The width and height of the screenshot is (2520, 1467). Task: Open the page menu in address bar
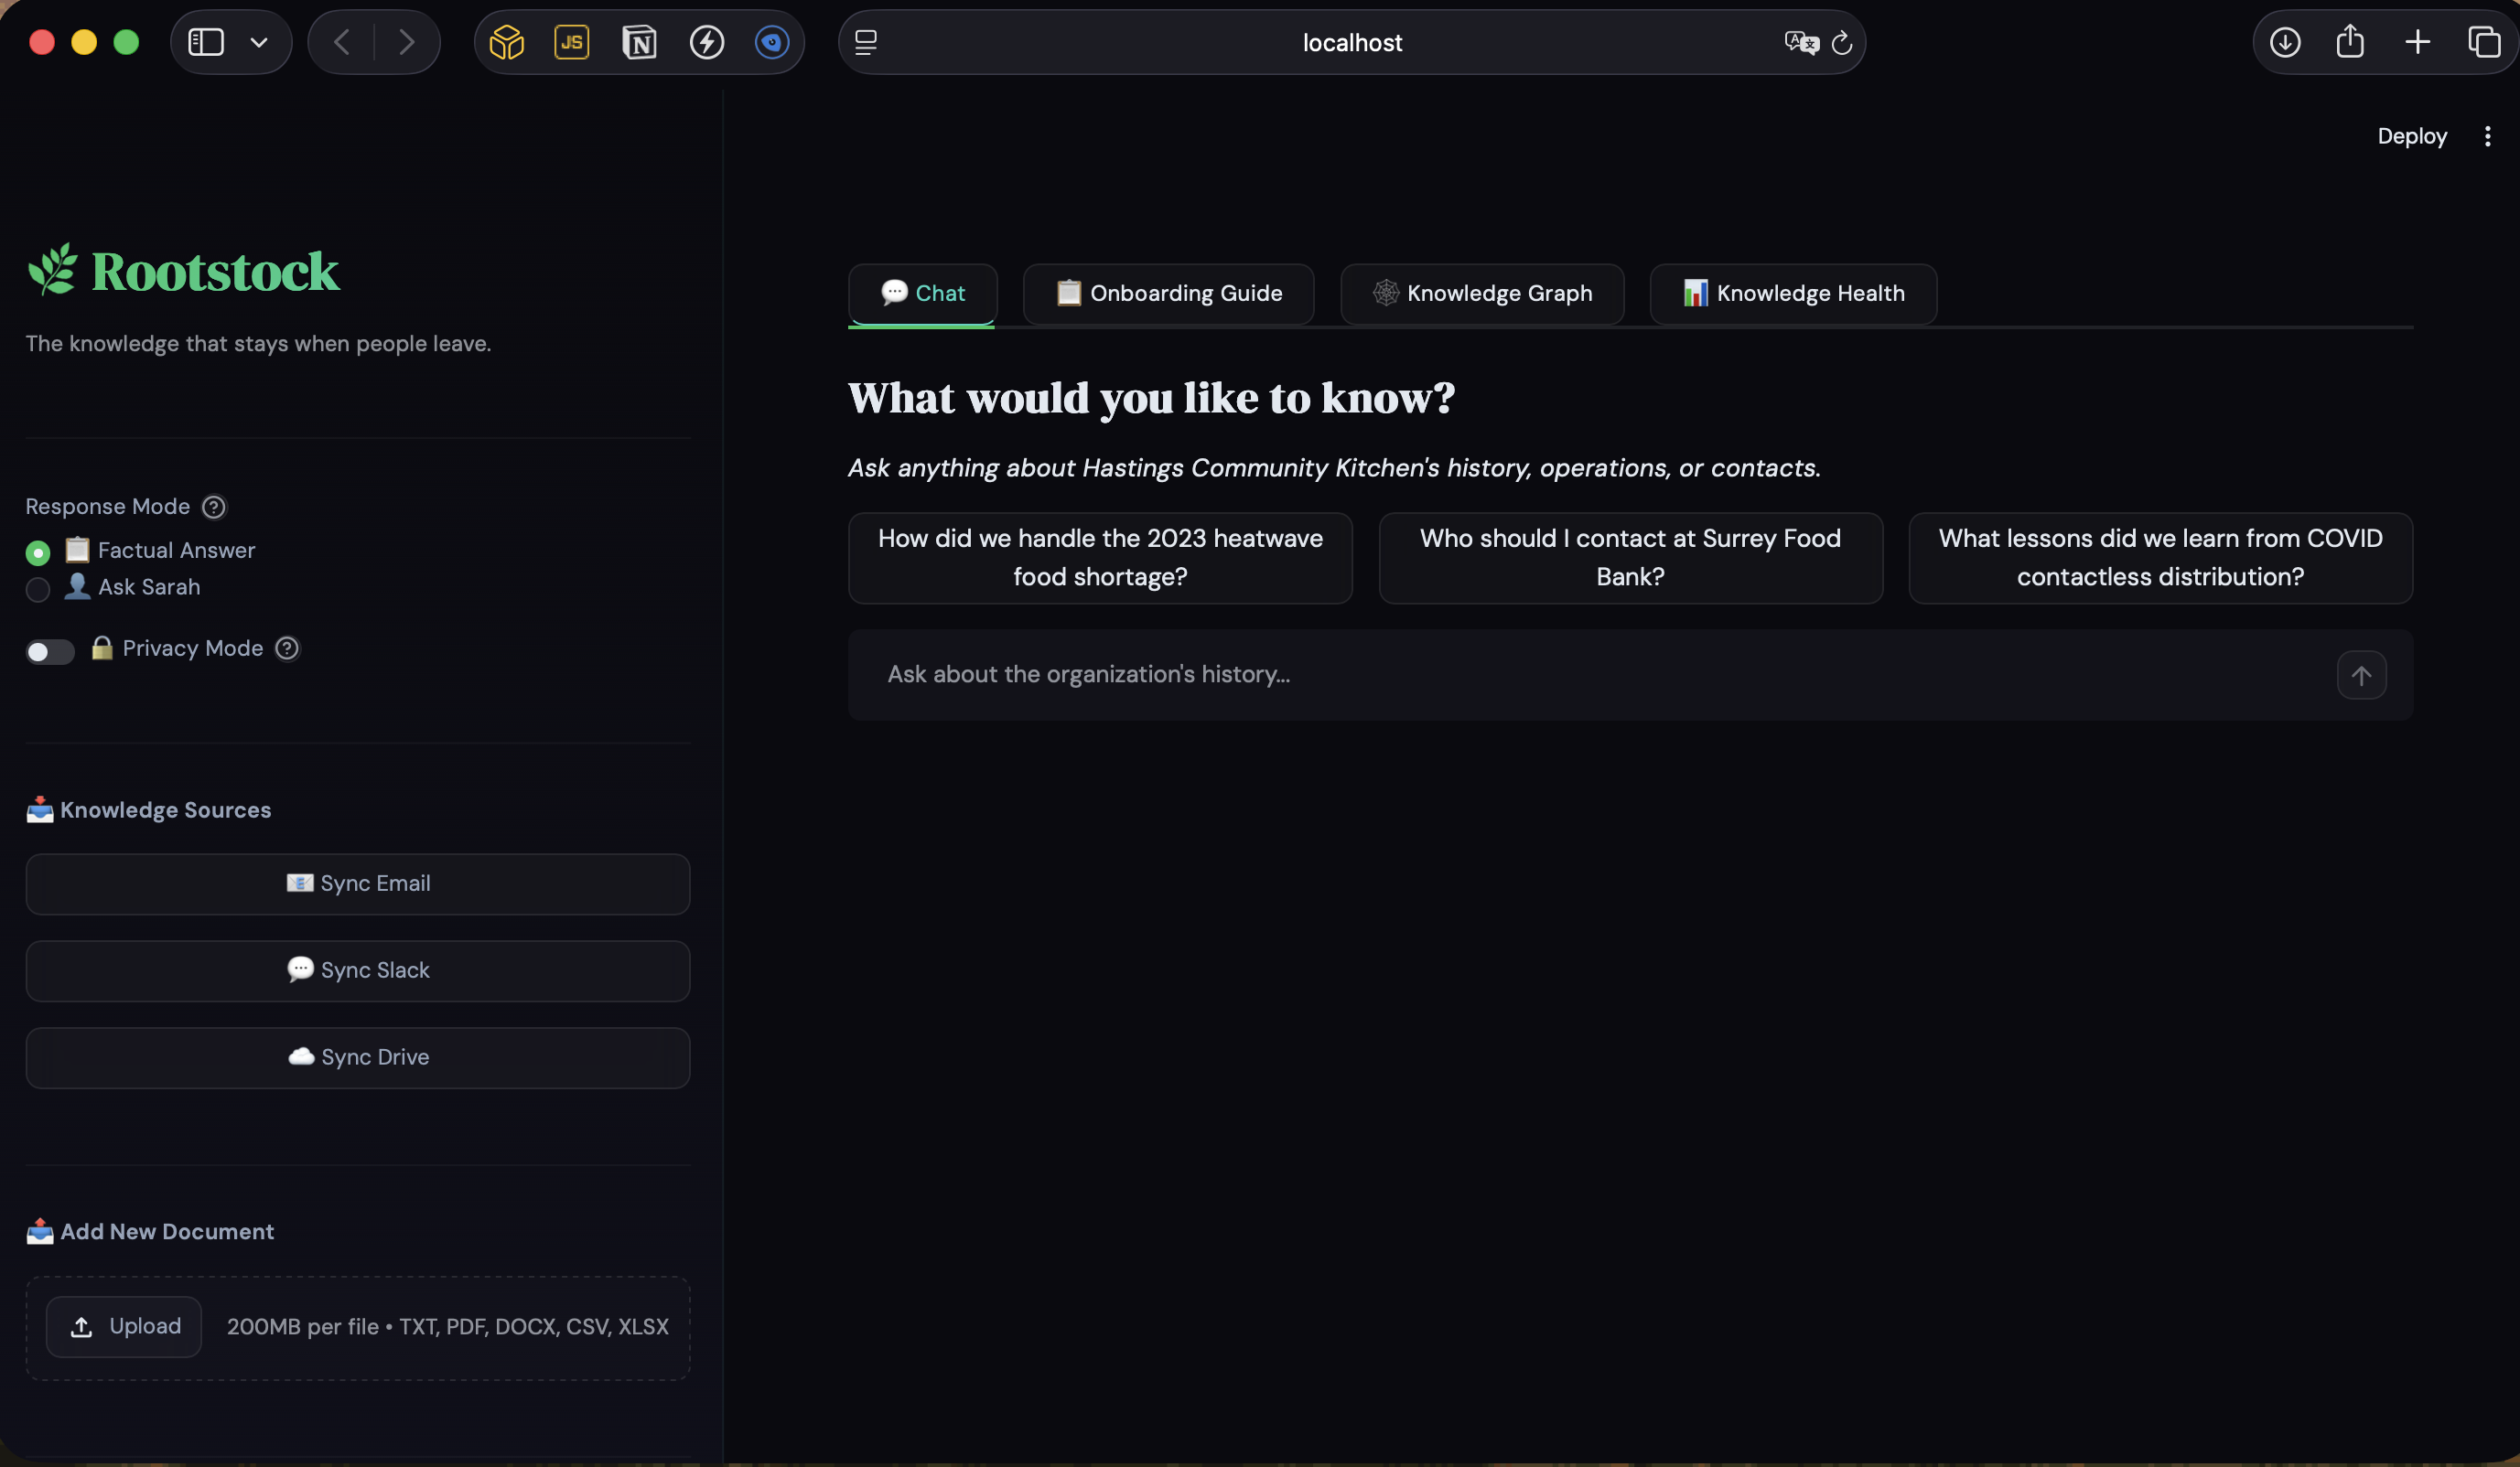pos(866,42)
